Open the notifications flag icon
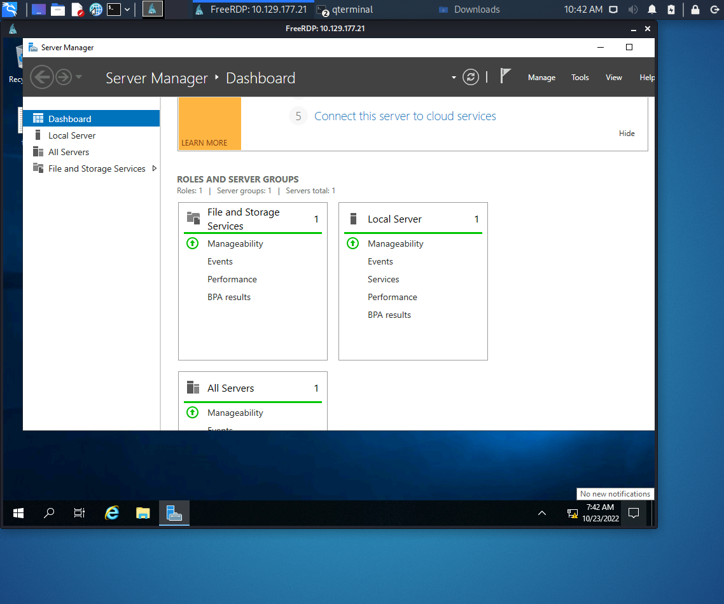Viewport: 724px width, 604px height. [x=506, y=76]
